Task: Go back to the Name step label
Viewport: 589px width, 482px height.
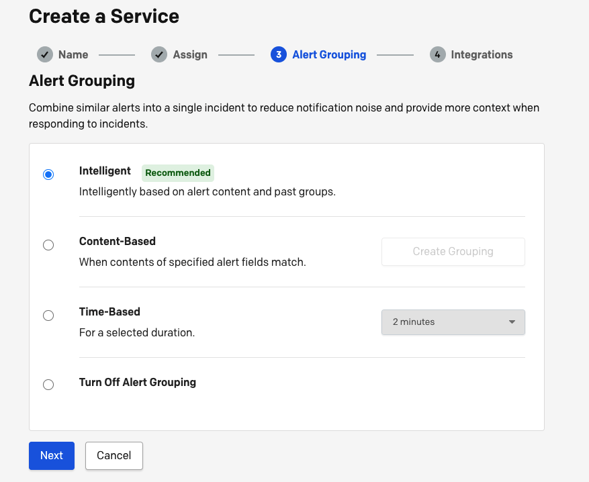Action: (x=73, y=55)
